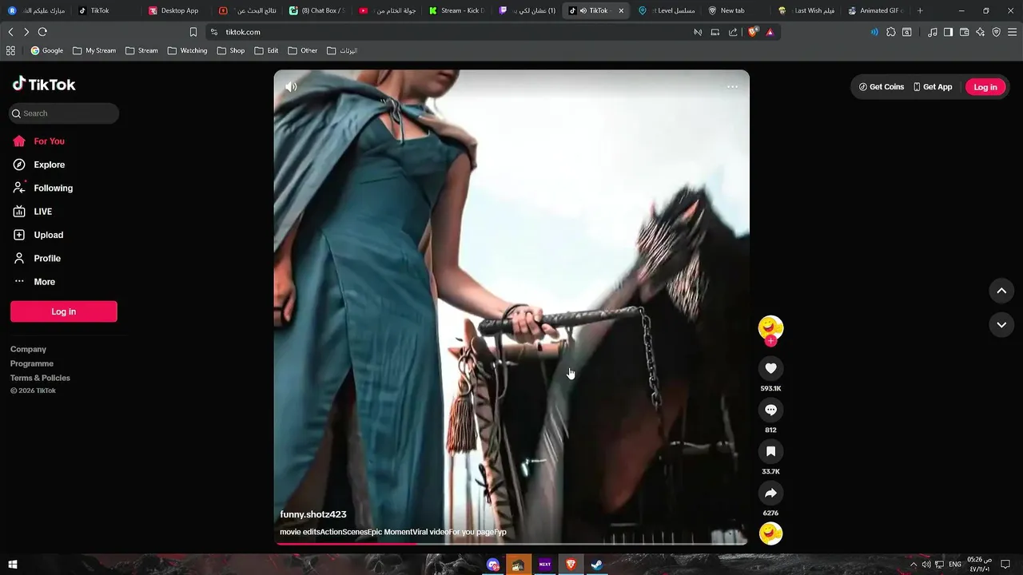Screen dimensions: 1023x575
Task: Switch to the Chat Box tab
Action: point(317,10)
